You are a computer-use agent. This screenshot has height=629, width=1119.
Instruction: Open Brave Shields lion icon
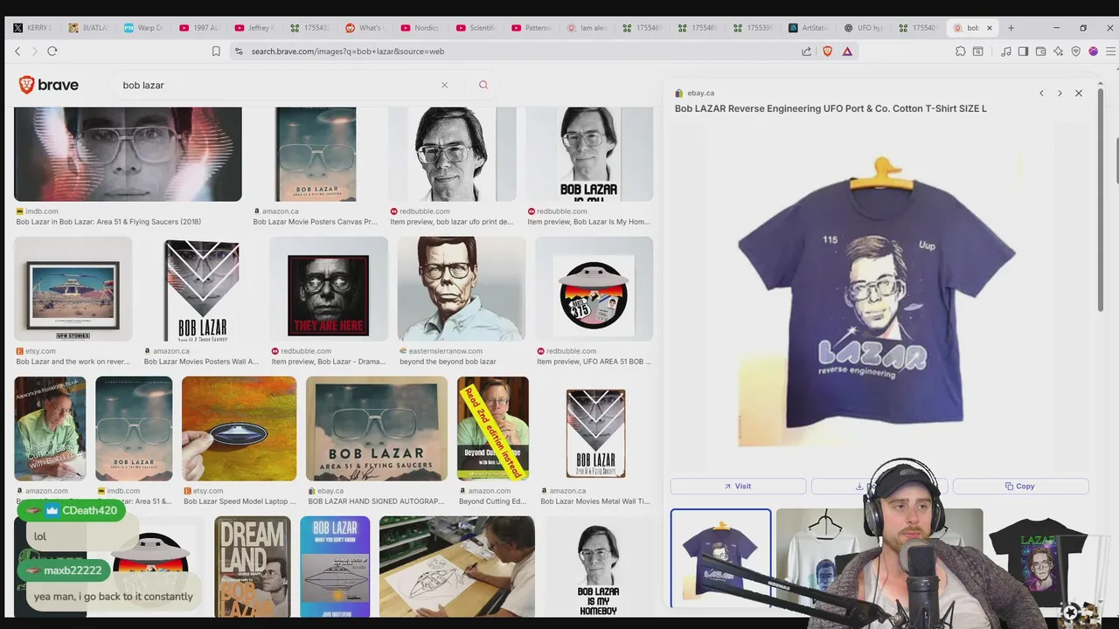pos(828,52)
